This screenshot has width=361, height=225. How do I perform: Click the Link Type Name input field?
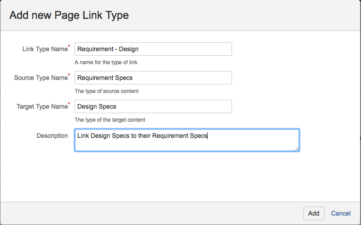click(x=153, y=49)
